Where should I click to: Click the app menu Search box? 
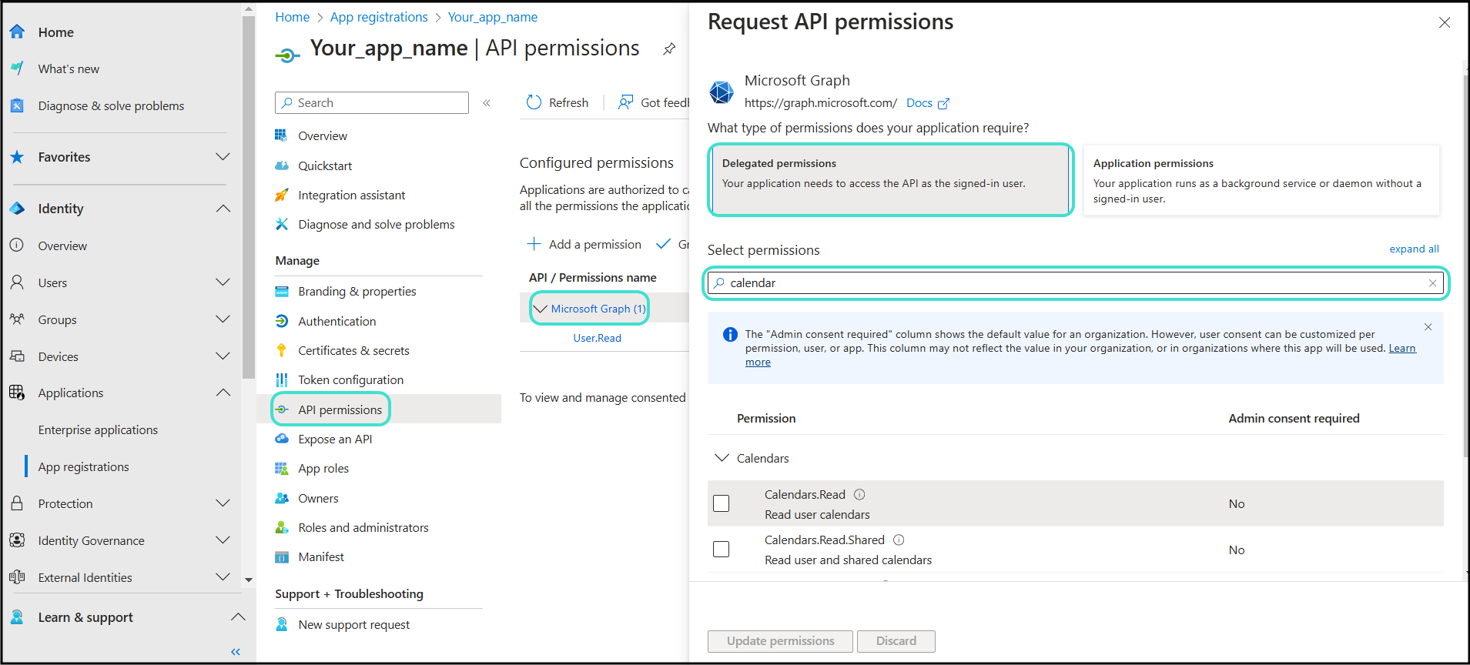point(372,102)
